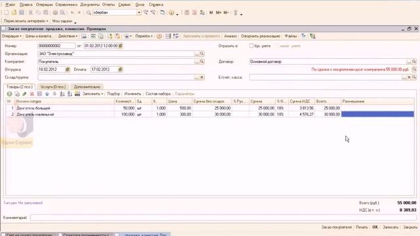Click the magnifier Find icon by search box
Image resolution: width=420 pixels, height=236 pixels.
pos(89,12)
